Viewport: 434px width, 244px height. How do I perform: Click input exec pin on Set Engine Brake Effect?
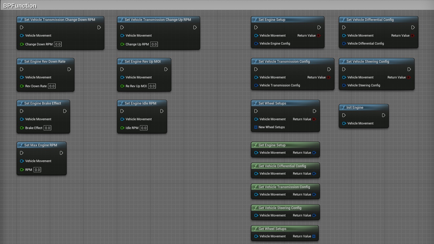[22, 111]
